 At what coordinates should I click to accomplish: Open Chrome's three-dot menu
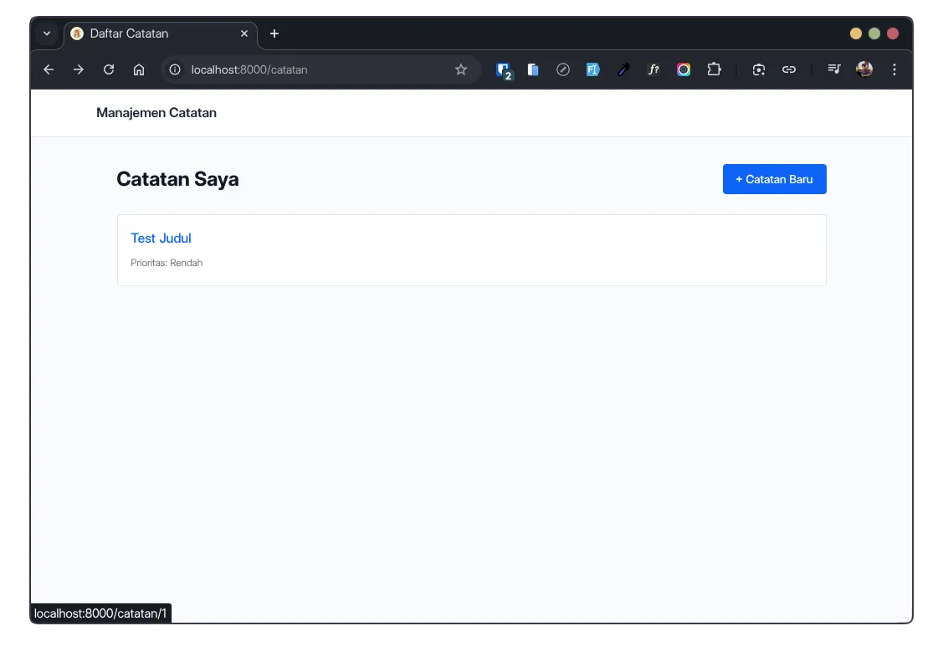(x=894, y=70)
